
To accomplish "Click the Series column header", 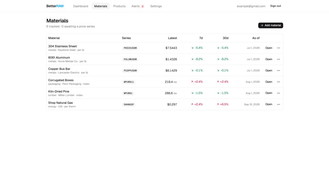I will click(126, 38).
